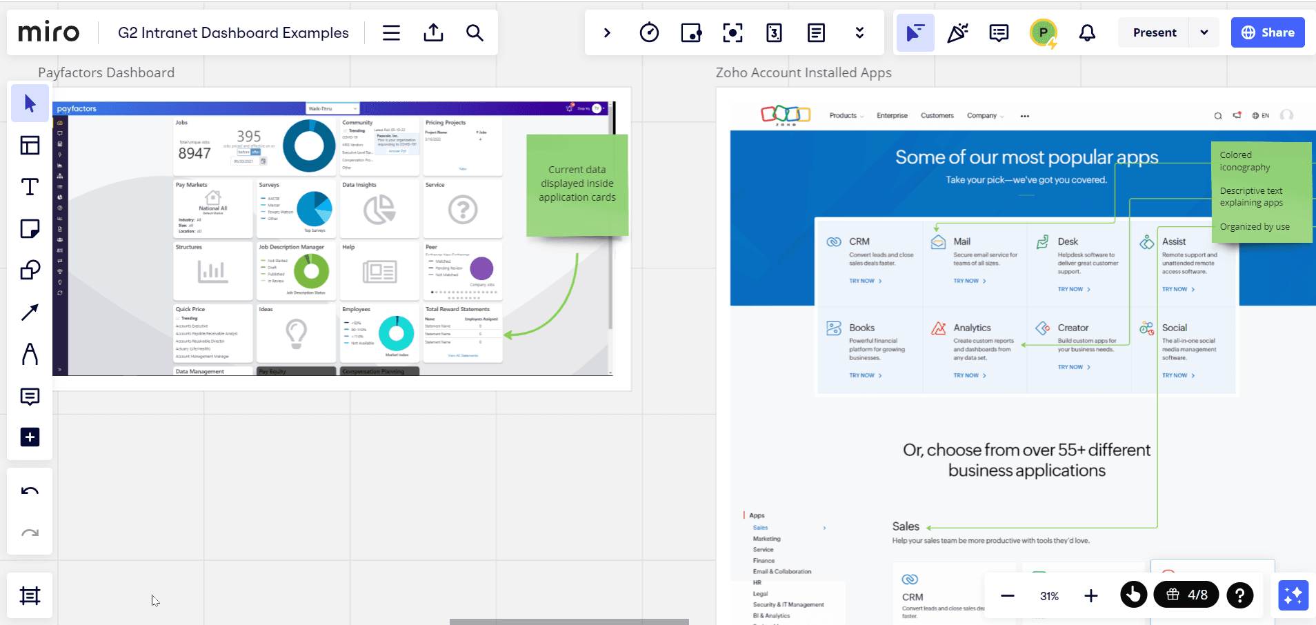Open the Frames panel icon
The width and height of the screenshot is (1316, 625).
[30, 595]
